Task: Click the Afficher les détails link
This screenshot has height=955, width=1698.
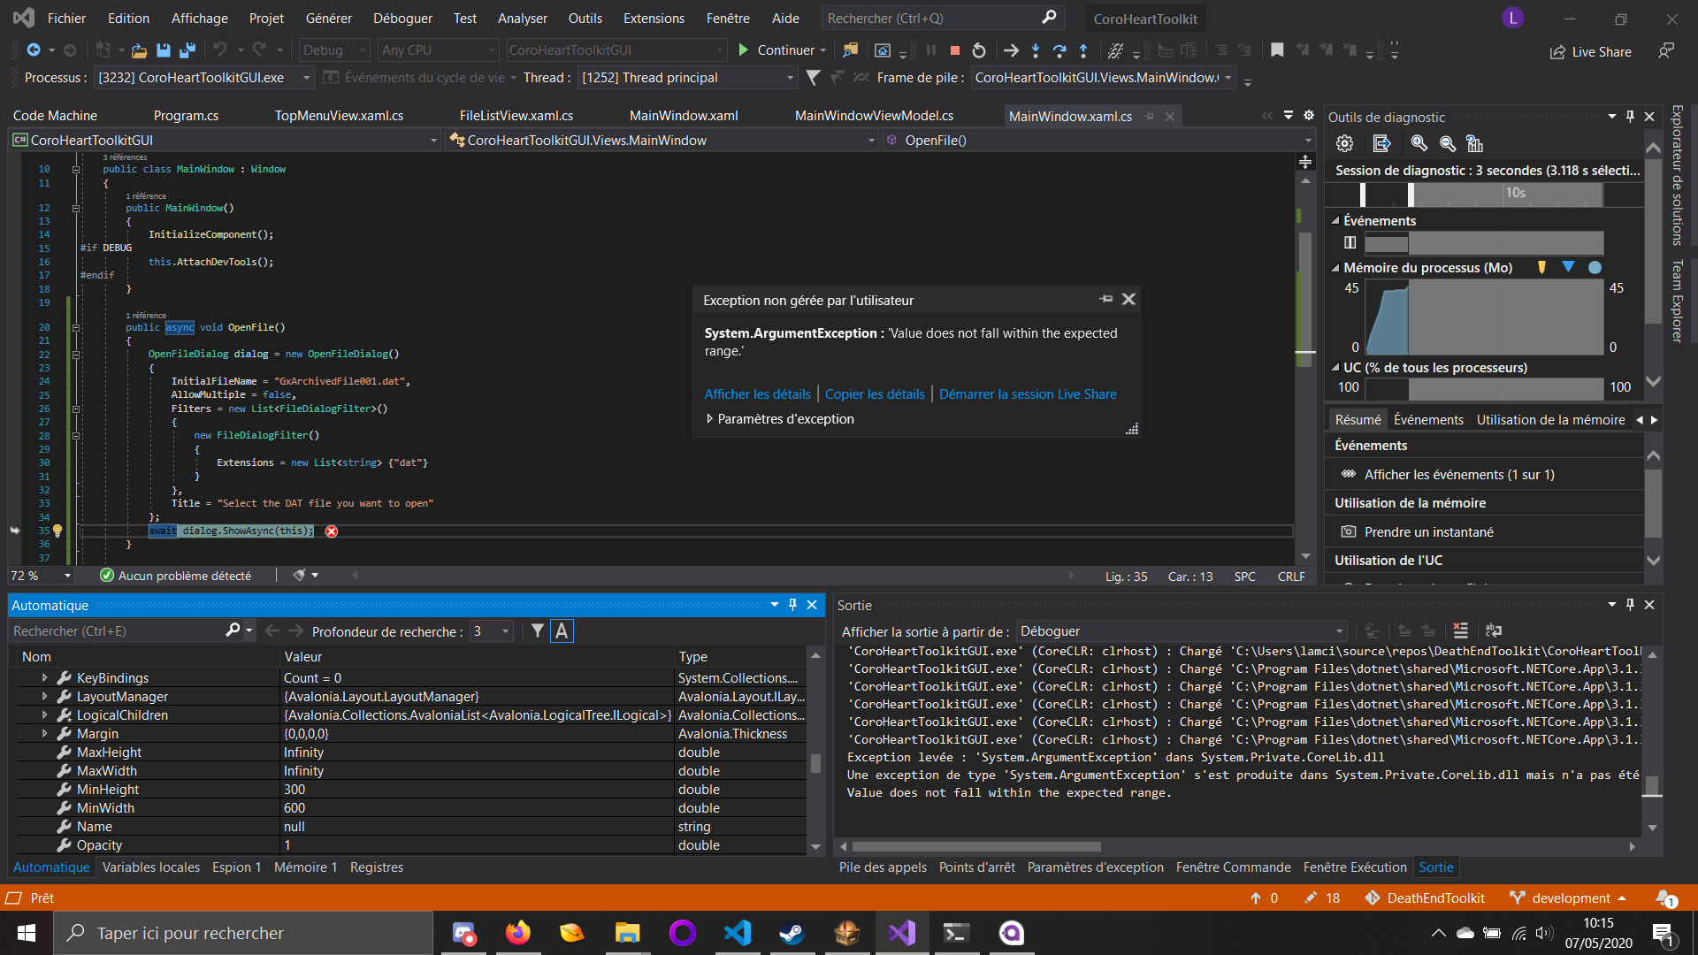Action: click(x=757, y=394)
